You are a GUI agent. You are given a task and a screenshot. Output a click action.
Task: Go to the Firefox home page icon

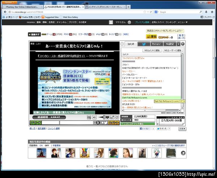click(212, 12)
